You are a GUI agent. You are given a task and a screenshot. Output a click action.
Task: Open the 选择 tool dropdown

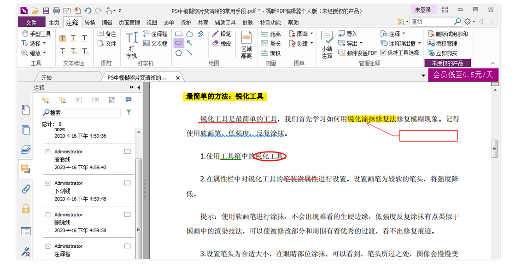[44, 43]
